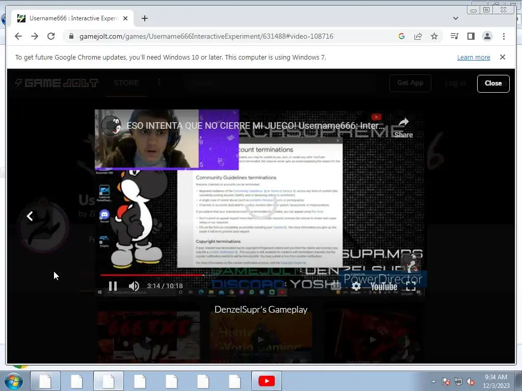This screenshot has width=522, height=391.
Task: Open the Windows Start menu
Action: coord(13,381)
